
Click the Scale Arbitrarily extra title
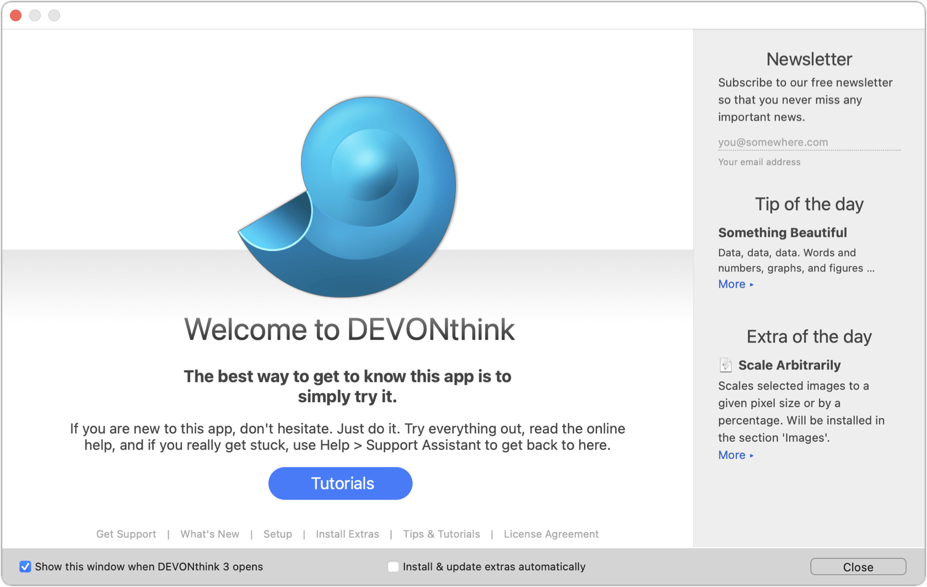[789, 365]
